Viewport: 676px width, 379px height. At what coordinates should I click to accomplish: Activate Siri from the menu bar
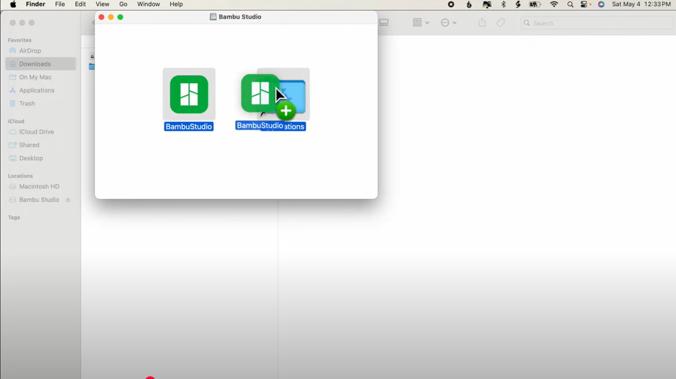tap(601, 4)
